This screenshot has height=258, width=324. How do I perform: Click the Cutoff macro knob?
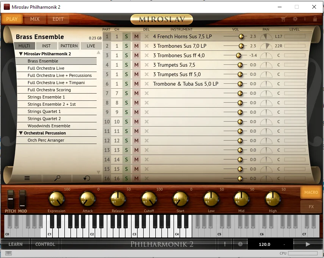click(149, 199)
